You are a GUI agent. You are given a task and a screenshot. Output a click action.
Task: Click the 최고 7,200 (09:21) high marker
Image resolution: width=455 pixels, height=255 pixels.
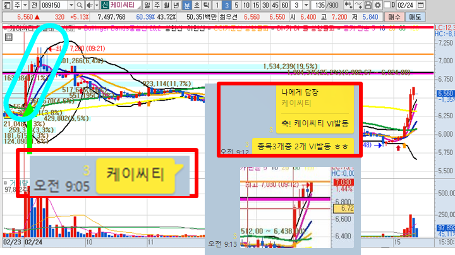coord(76,49)
